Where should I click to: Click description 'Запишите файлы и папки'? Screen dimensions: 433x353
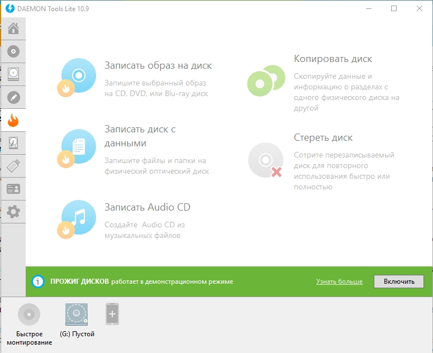tap(156, 166)
